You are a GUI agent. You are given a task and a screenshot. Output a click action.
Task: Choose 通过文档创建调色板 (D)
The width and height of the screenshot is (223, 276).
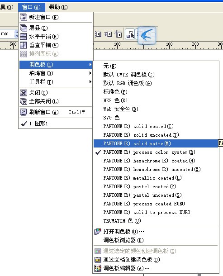click(x=156, y=259)
